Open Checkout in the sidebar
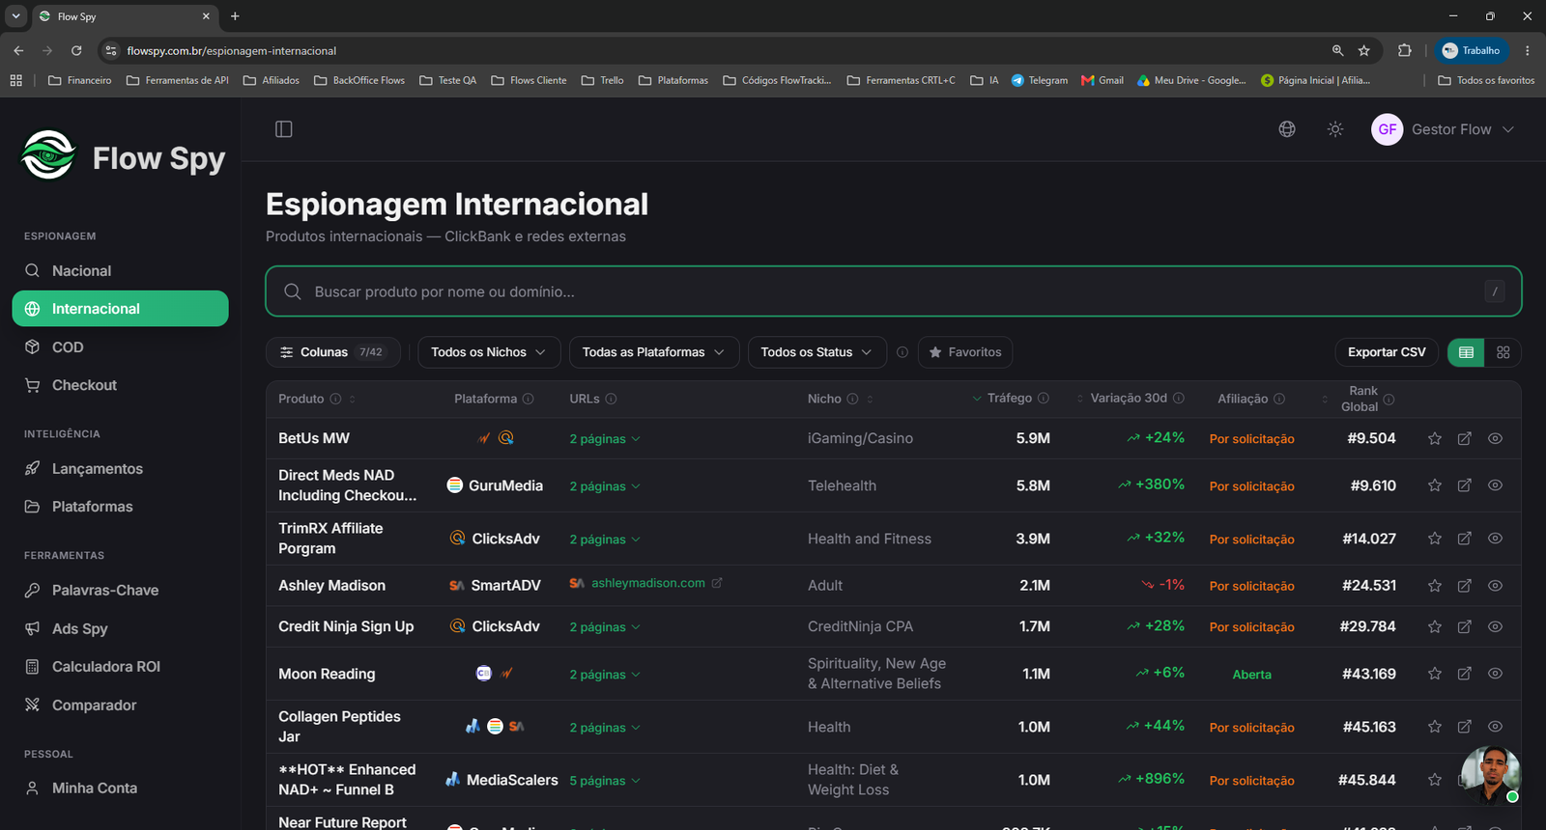The height and width of the screenshot is (830, 1546). pos(120,385)
